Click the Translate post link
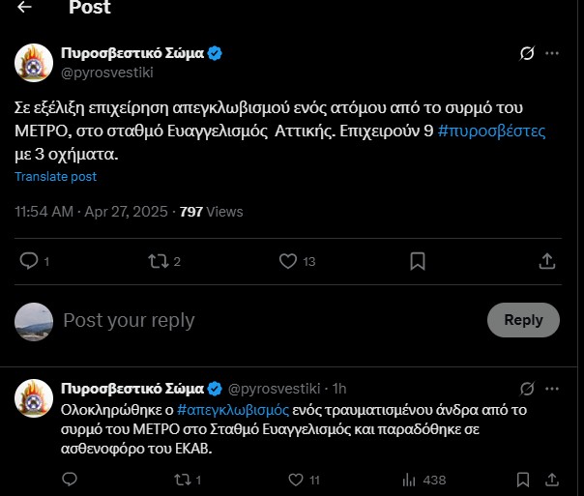This screenshot has width=584, height=496. pyautogui.click(x=55, y=177)
